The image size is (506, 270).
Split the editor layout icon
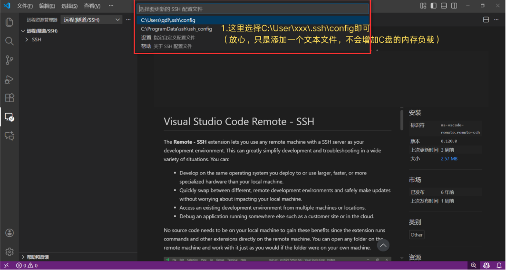point(486,19)
